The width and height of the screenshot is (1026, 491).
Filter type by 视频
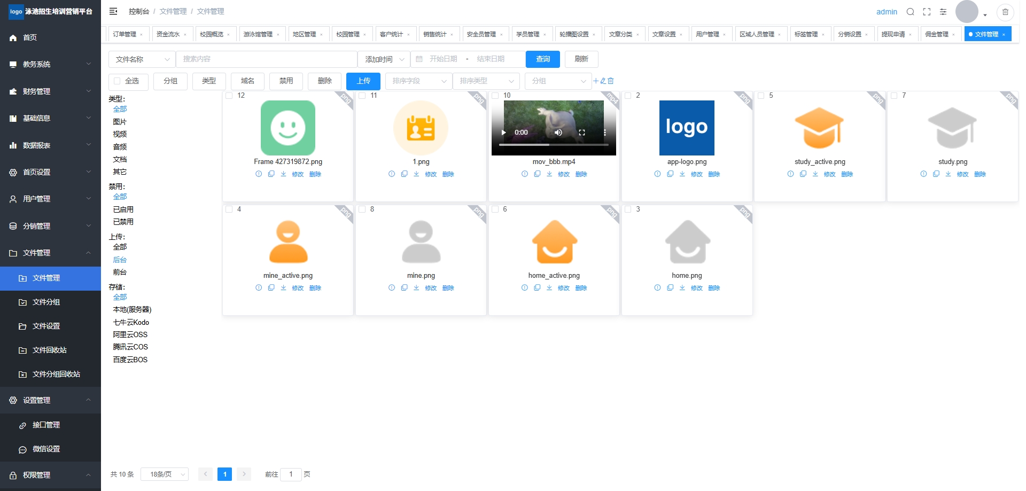point(120,134)
